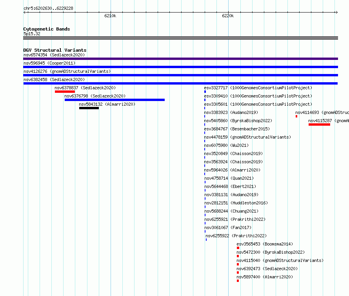
Task: Open nsv6255922 (Prakrithi2022) label
Action: coord(236,236)
